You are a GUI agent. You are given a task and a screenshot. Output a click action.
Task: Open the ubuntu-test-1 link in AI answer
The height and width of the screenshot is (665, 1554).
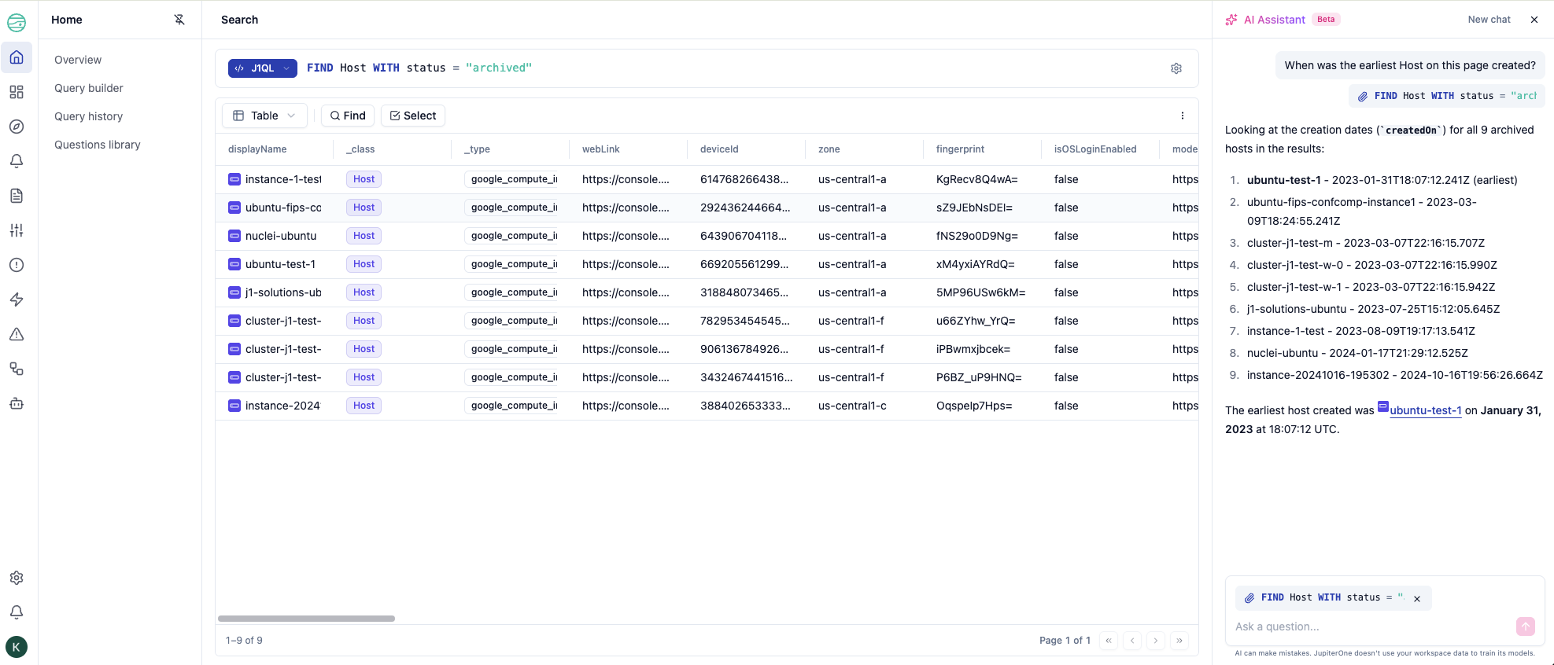(x=1425, y=410)
